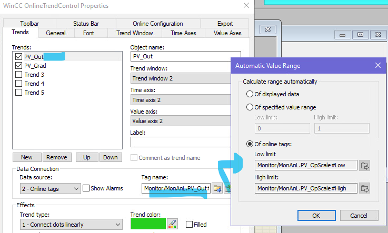The width and height of the screenshot is (388, 233).
Task: Open the Trend type dropdown
Action: [x=71, y=225]
